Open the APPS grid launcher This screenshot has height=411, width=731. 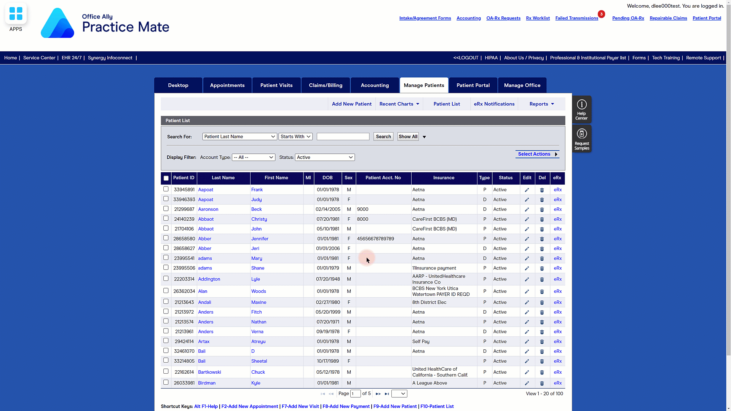pos(16,14)
